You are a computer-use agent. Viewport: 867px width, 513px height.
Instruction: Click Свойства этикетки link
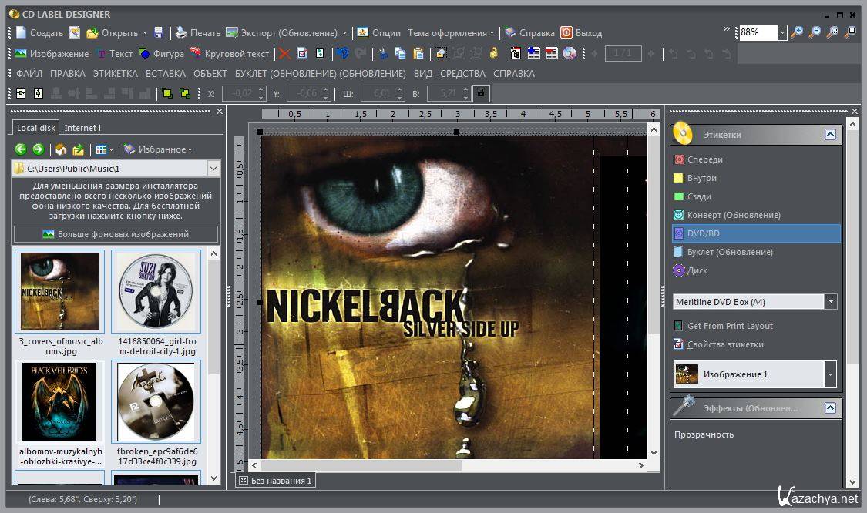tap(724, 344)
